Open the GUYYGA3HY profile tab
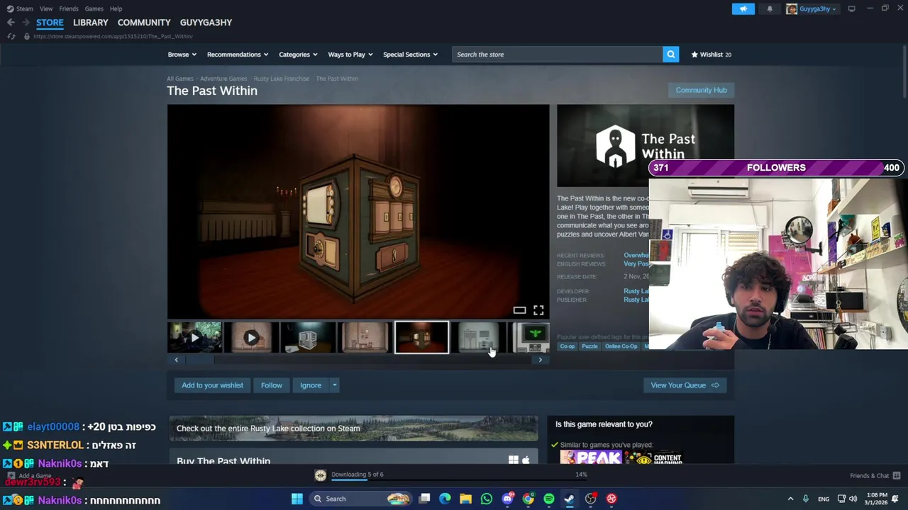 coord(206,23)
